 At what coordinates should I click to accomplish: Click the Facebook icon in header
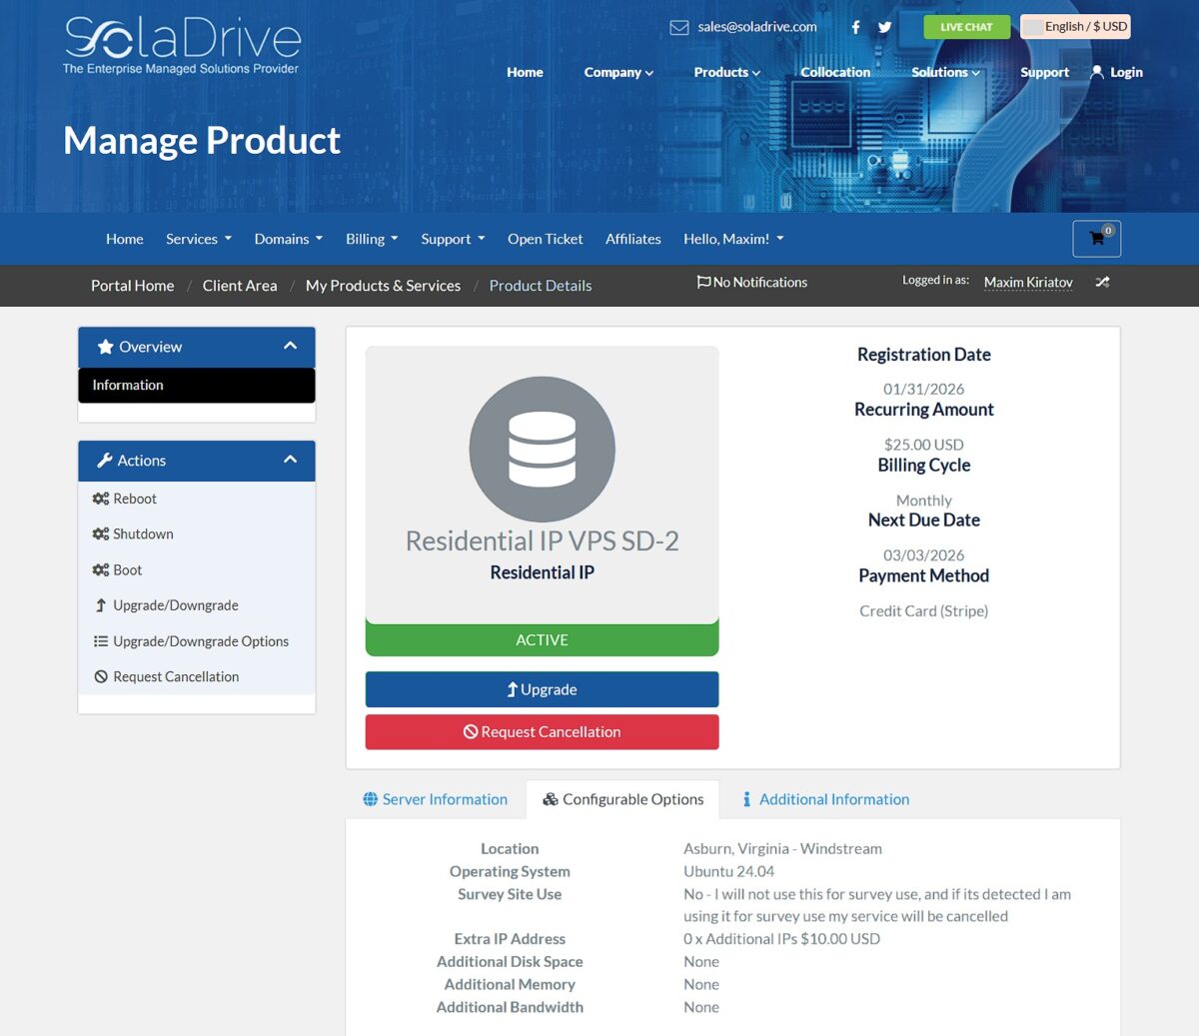pos(855,27)
